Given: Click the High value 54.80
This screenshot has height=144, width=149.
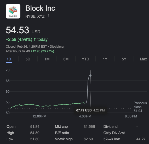Looking at the screenshot, I should click(x=35, y=133).
